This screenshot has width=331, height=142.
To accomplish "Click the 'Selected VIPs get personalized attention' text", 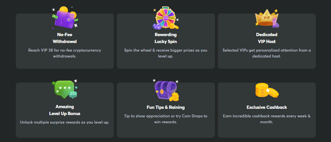I will click(267, 53).
